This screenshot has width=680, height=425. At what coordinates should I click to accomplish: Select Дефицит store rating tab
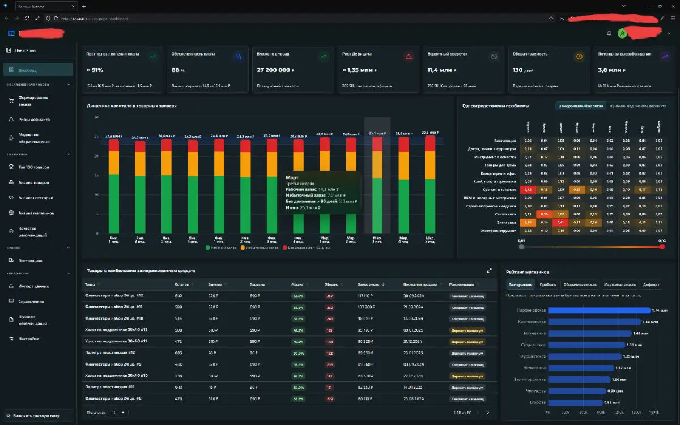coord(651,284)
